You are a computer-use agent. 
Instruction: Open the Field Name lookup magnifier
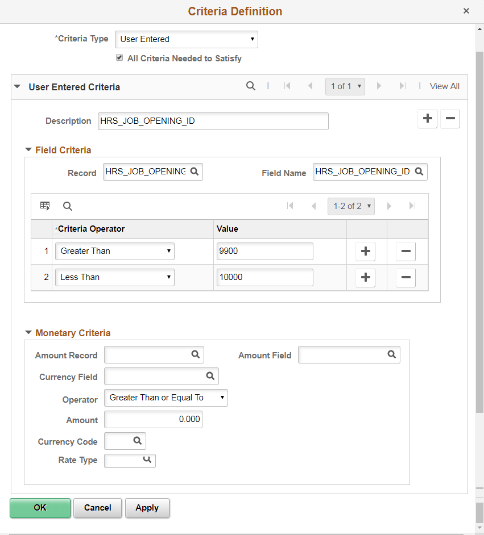click(x=420, y=172)
